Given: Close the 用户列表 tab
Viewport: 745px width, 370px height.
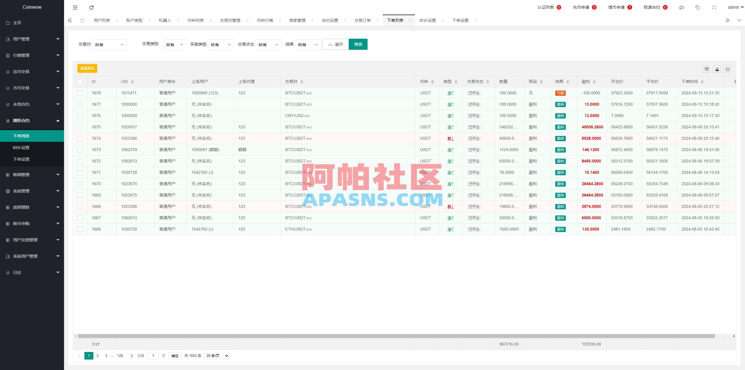Looking at the screenshot, I should pos(117,20).
